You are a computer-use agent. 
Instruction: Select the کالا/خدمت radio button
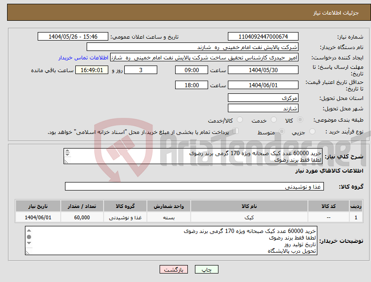[240, 120]
